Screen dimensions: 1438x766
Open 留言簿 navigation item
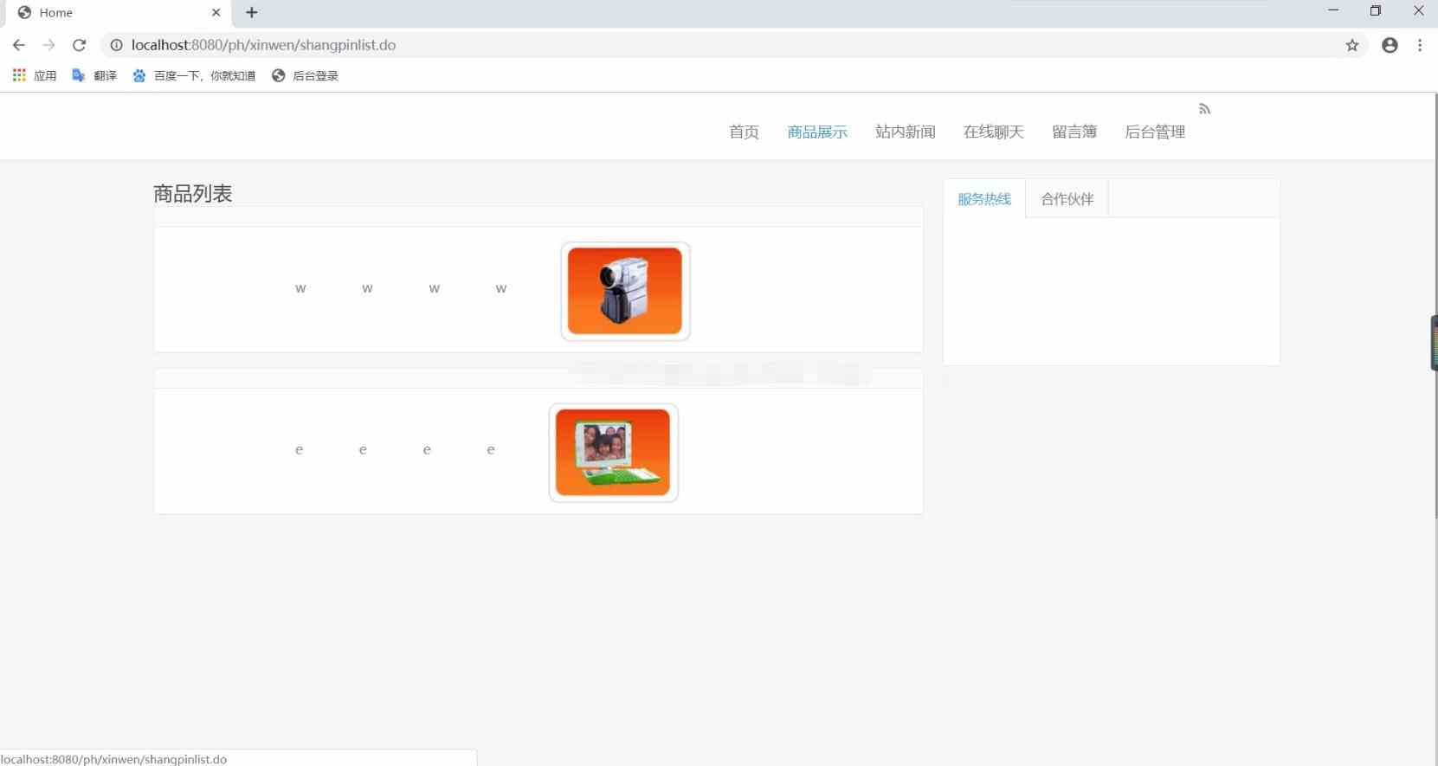[x=1074, y=132]
